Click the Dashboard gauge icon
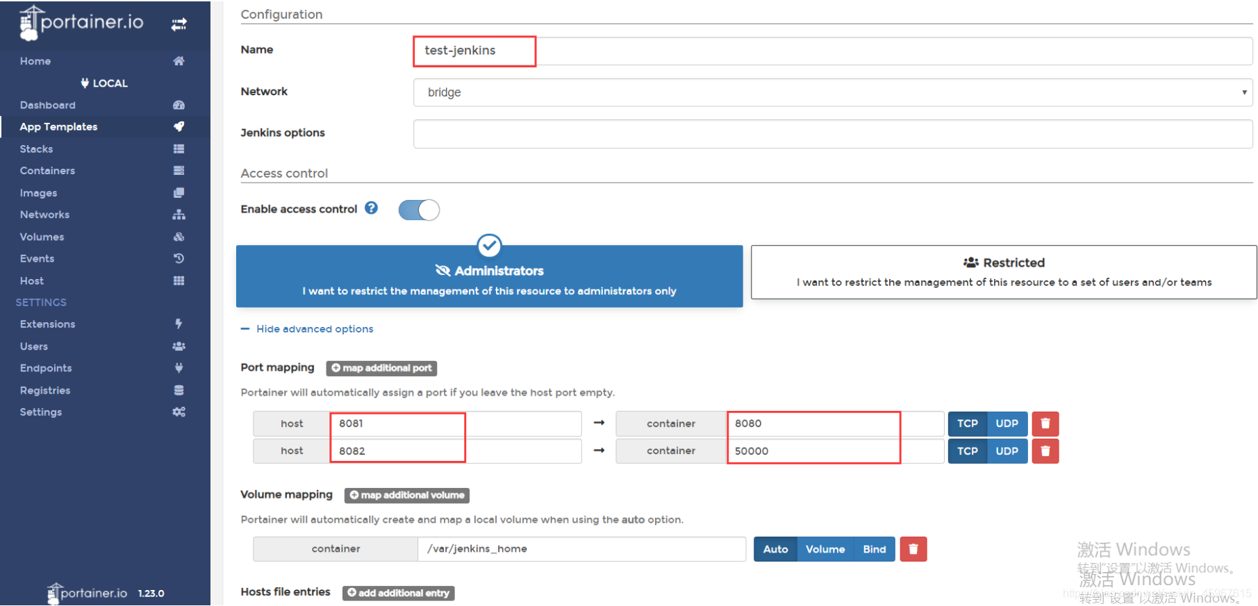This screenshot has width=1258, height=606. [179, 105]
